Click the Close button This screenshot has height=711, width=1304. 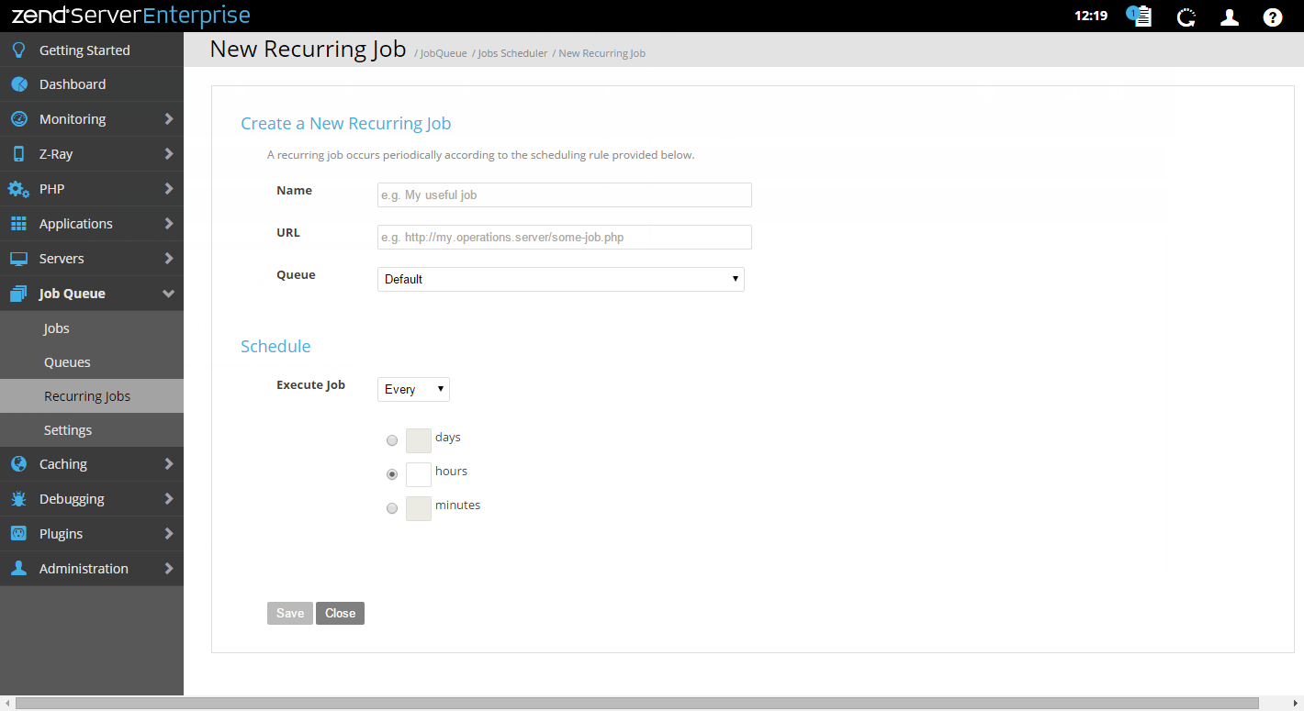coord(340,613)
